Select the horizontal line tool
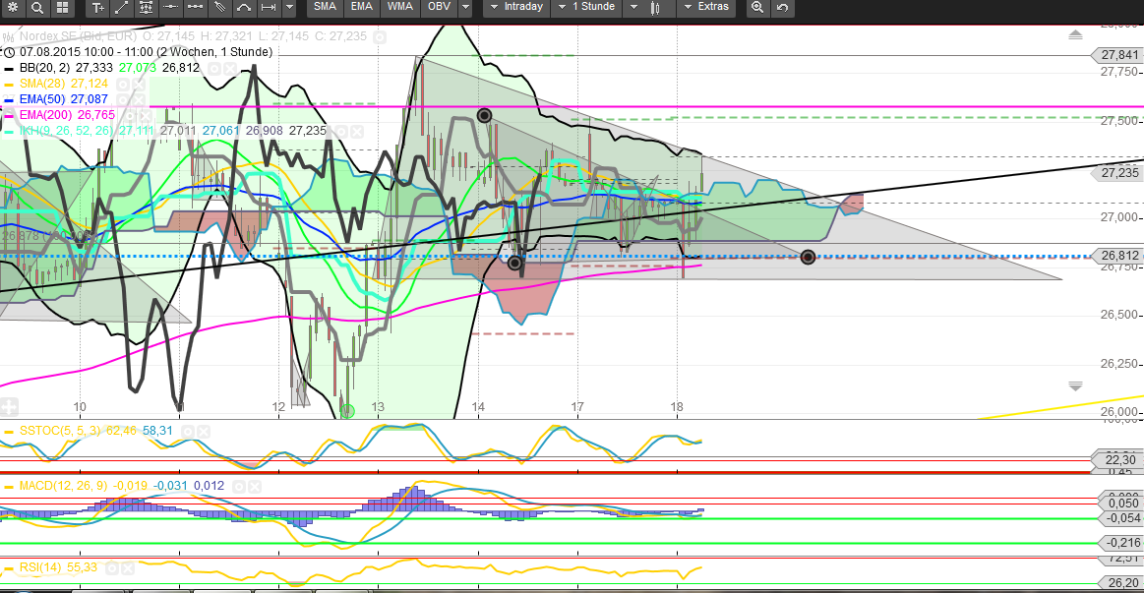Screen dimensions: 1144x593 pos(170,7)
